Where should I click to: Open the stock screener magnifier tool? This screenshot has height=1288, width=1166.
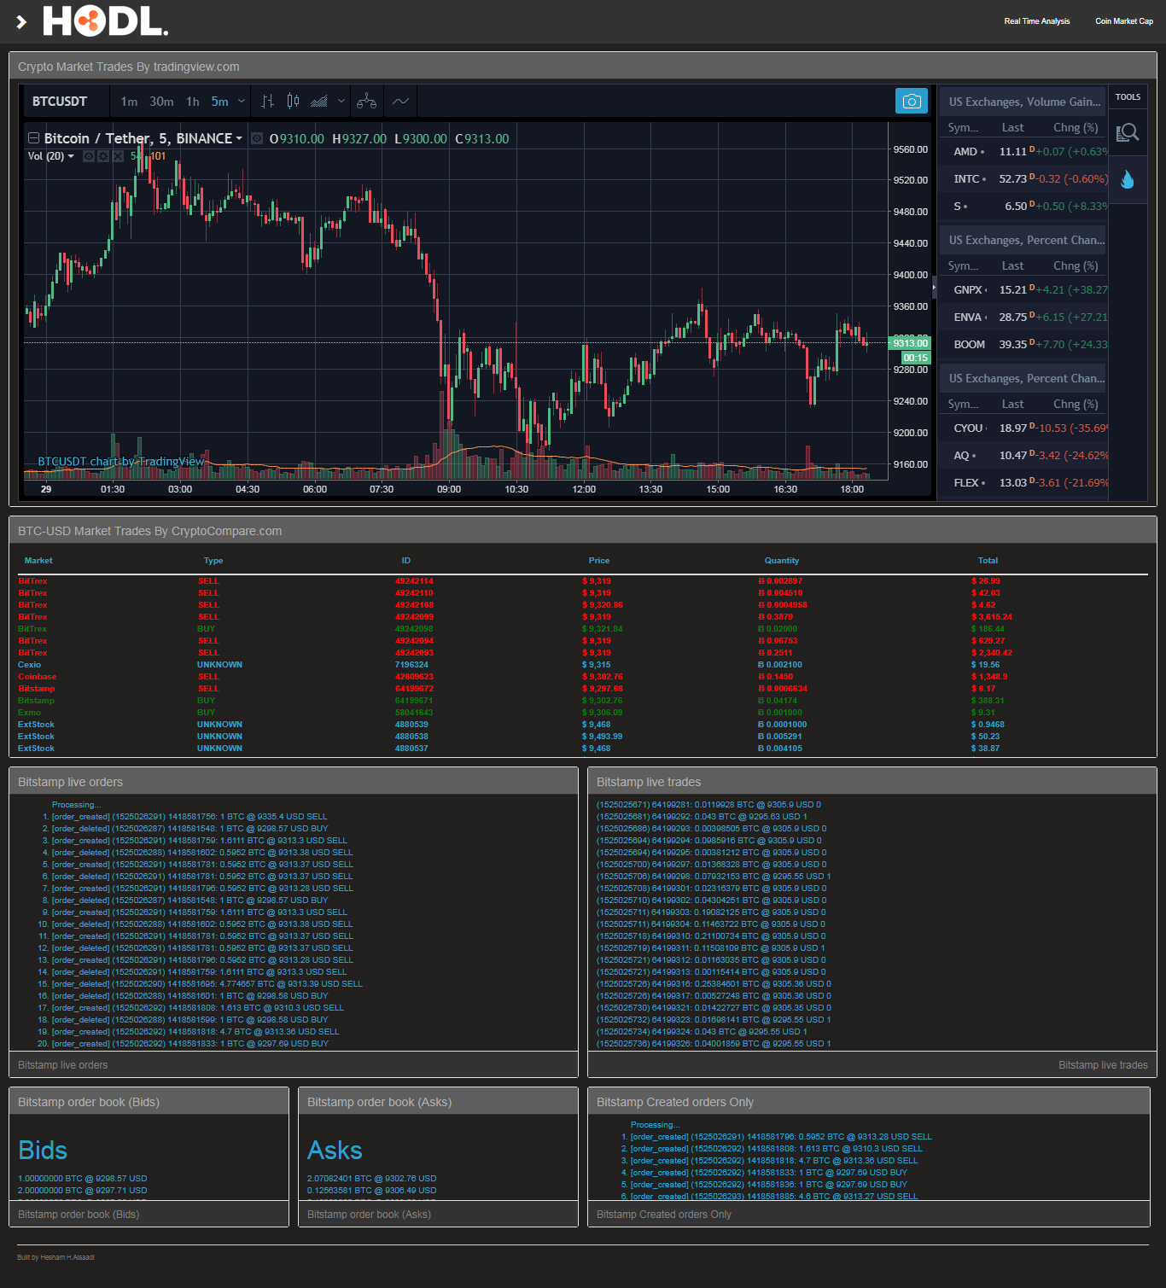pos(1128,132)
